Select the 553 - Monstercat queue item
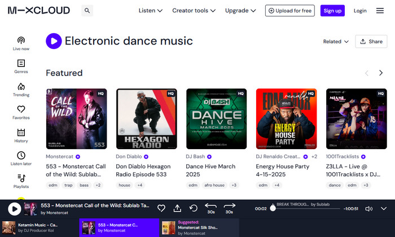The width and height of the screenshot is (395, 237). click(x=119, y=227)
